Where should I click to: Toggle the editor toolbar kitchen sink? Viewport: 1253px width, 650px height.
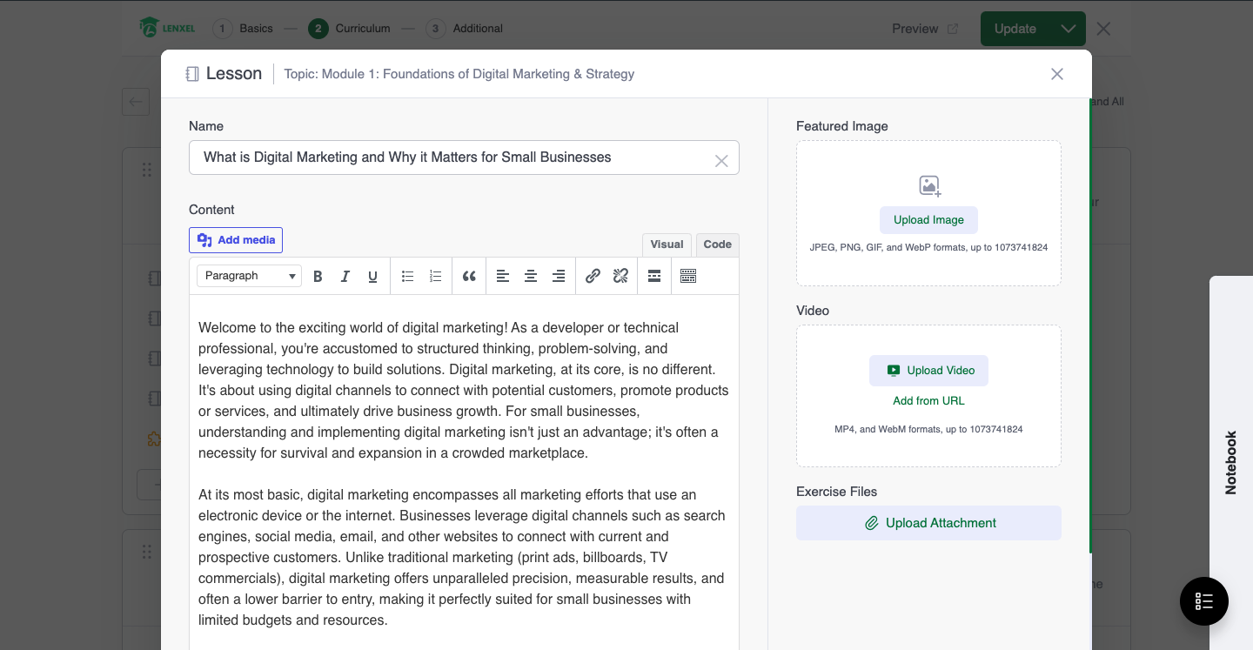tap(688, 276)
